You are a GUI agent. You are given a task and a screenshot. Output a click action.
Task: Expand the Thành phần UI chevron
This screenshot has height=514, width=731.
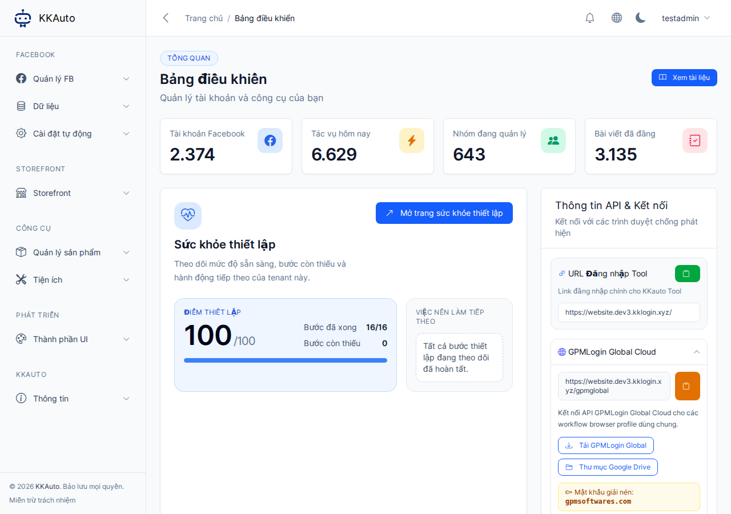[126, 339]
